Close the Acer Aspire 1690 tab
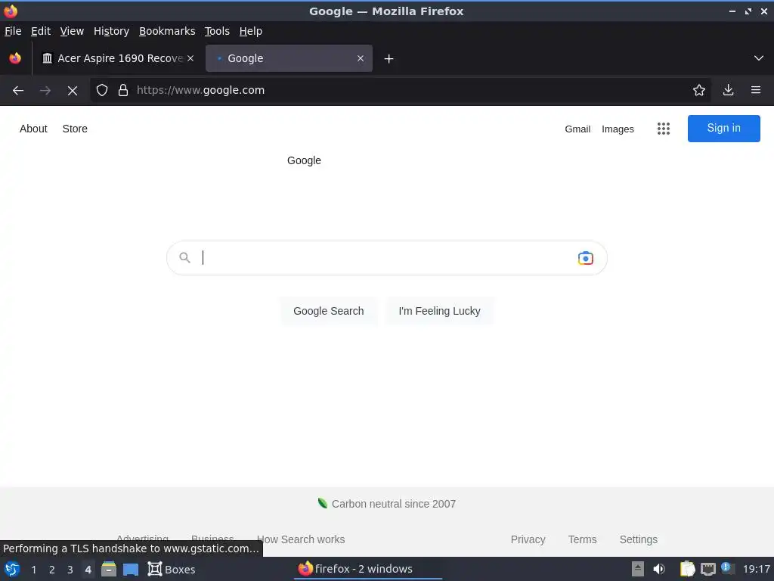This screenshot has height=581, width=774. pyautogui.click(x=190, y=58)
